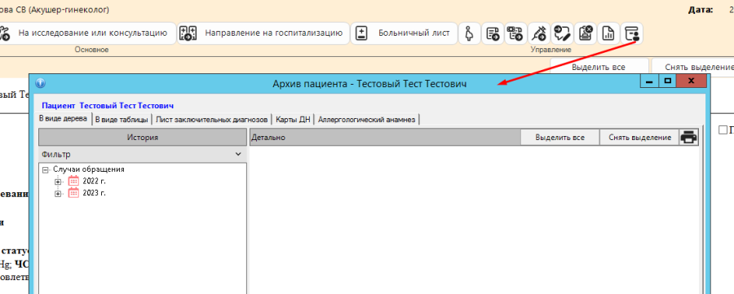The height and width of the screenshot is (294, 734).
Task: Click the 'Детально' panel header
Action: coord(385,138)
